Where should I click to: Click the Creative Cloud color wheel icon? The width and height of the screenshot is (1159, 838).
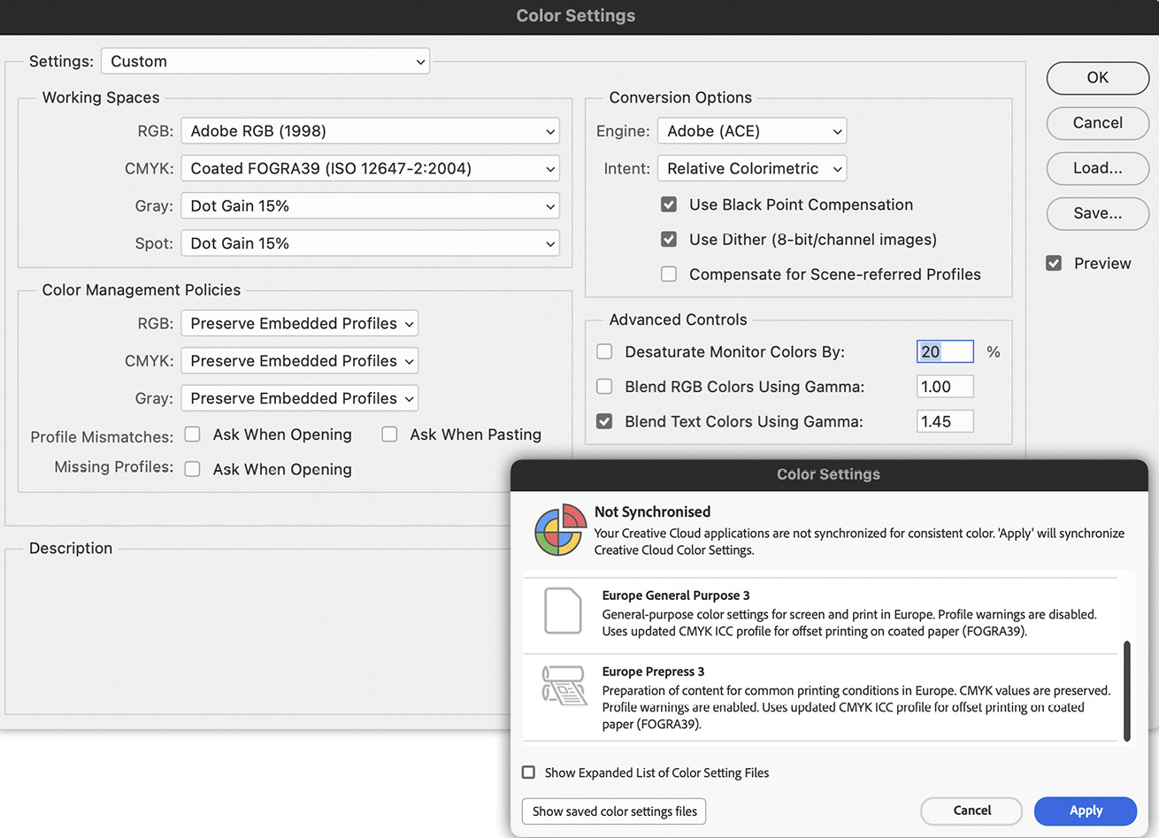(x=561, y=529)
